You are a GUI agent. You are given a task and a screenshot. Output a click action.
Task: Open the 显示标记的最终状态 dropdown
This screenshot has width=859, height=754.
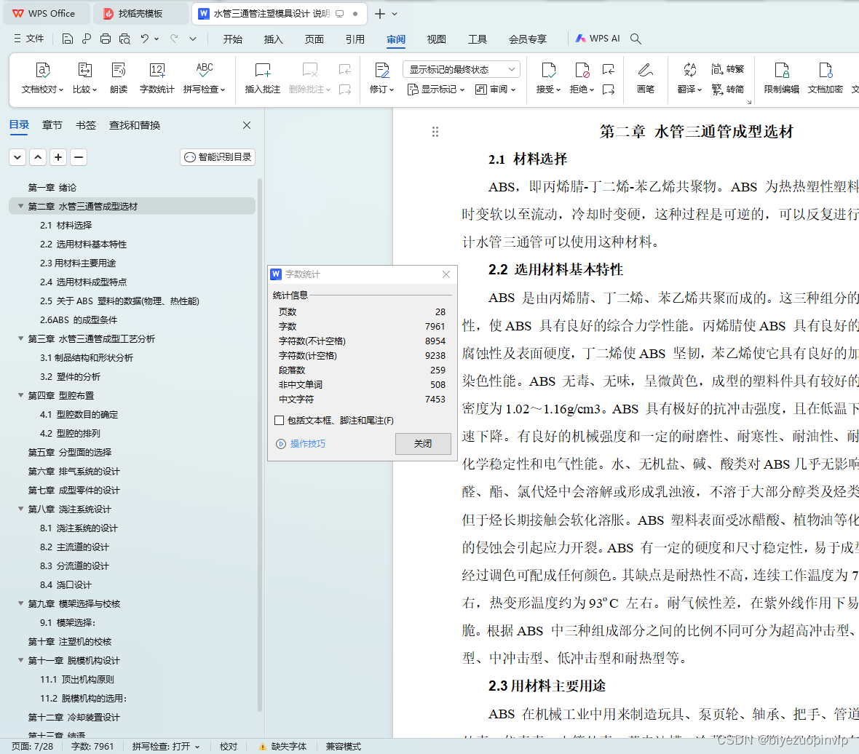point(462,70)
